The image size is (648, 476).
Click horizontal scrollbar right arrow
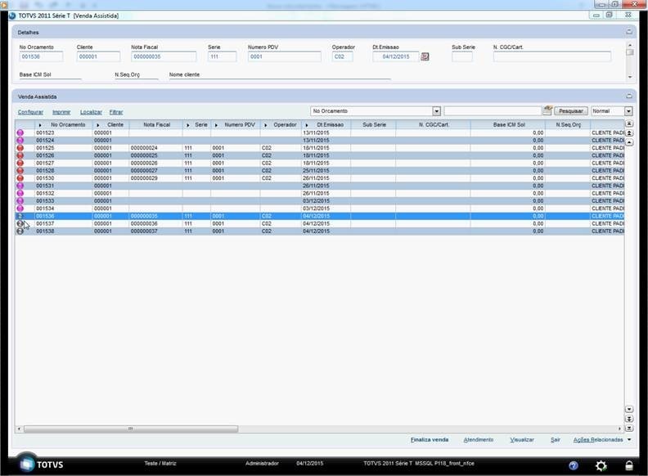coord(619,429)
